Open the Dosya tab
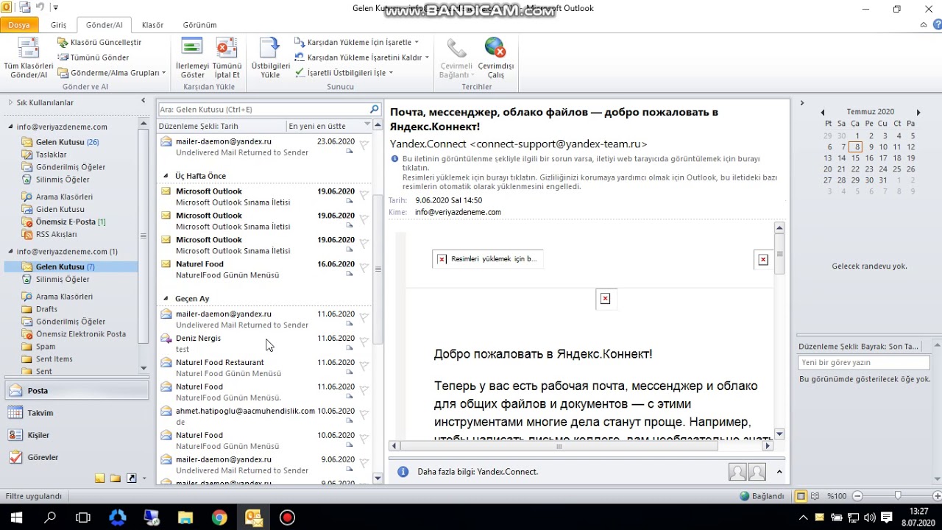The height and width of the screenshot is (530, 942). pyautogui.click(x=19, y=25)
